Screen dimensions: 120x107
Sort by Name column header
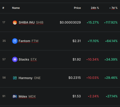coord(16,8)
